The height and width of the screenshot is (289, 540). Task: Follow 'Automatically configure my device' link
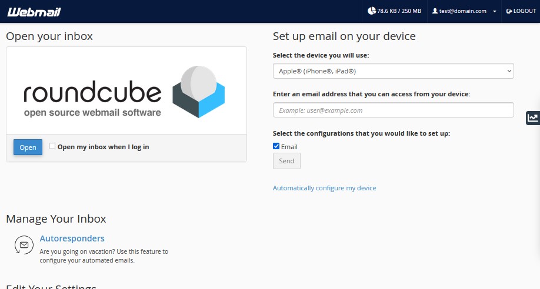pos(324,188)
